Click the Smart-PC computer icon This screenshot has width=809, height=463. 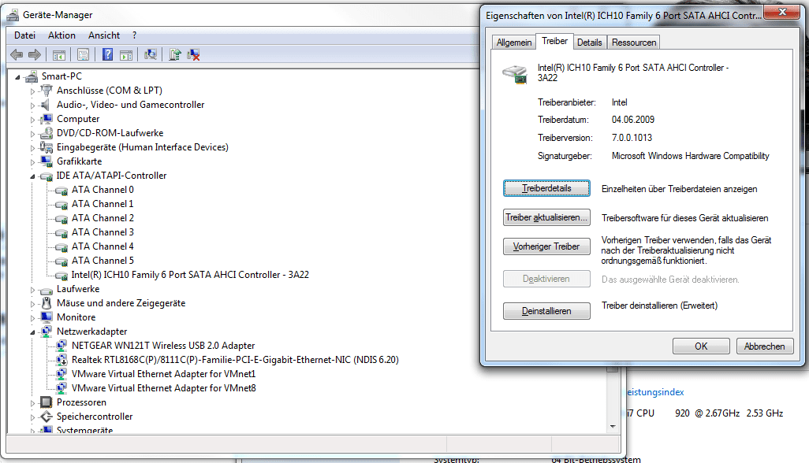click(32, 76)
